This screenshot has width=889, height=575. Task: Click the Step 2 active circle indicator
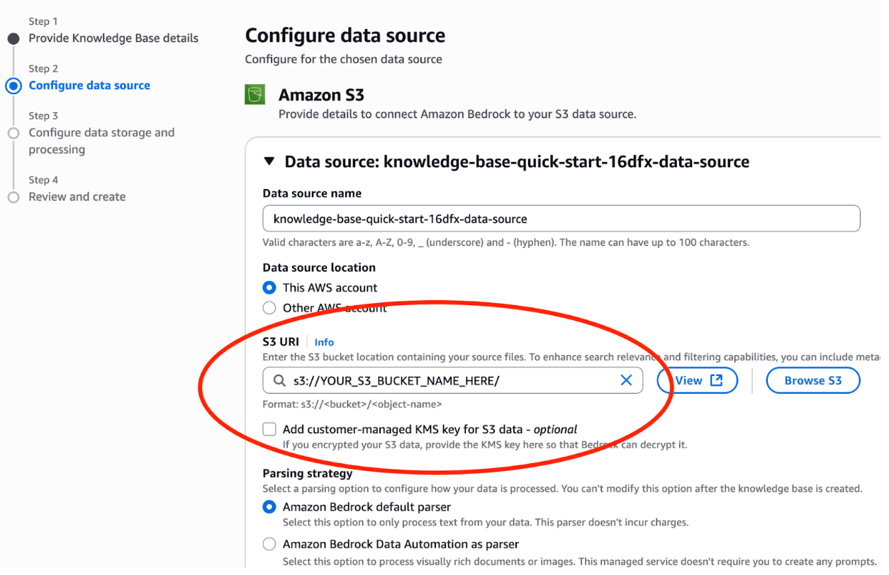coord(13,86)
